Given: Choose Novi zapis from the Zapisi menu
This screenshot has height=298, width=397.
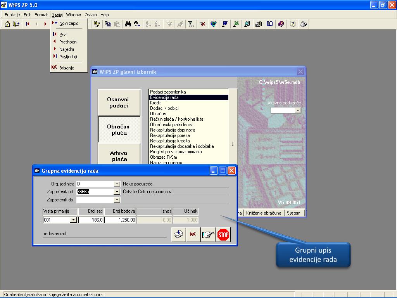Looking at the screenshot, I should (x=69, y=23).
